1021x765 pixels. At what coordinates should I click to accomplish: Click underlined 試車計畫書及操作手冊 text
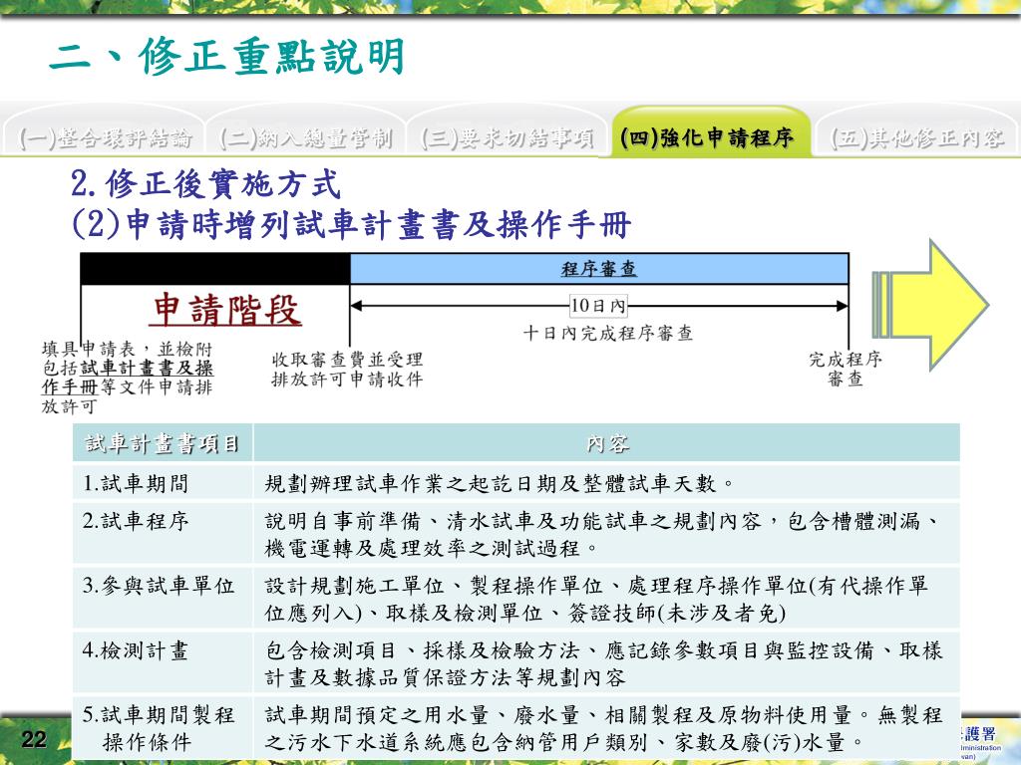click(127, 378)
